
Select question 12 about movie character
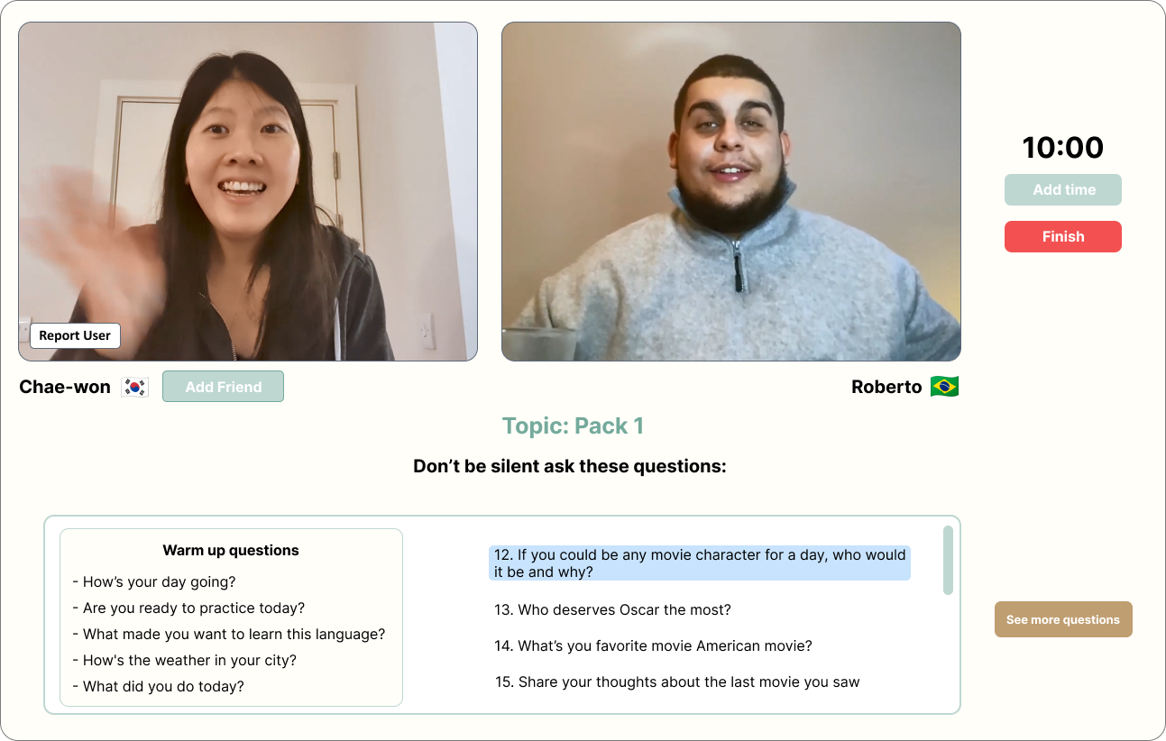tap(700, 563)
